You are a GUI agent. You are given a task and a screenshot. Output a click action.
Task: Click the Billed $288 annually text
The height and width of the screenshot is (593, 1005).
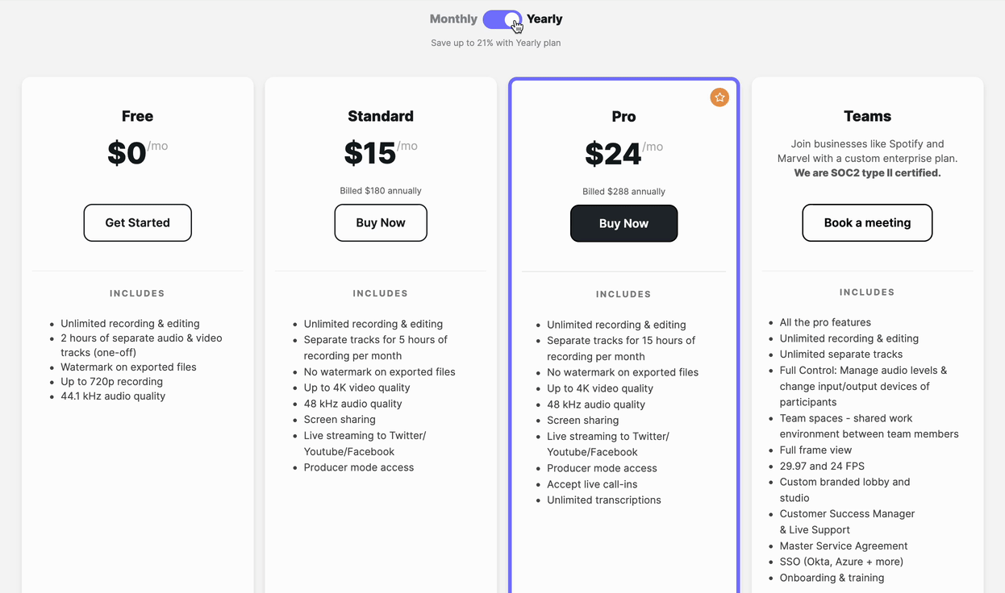click(623, 191)
